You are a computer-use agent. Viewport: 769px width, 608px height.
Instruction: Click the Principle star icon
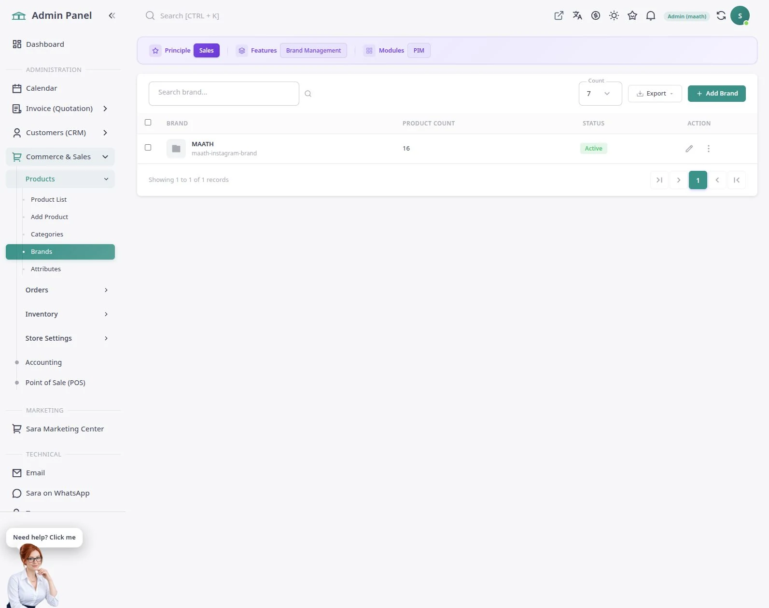[155, 51]
